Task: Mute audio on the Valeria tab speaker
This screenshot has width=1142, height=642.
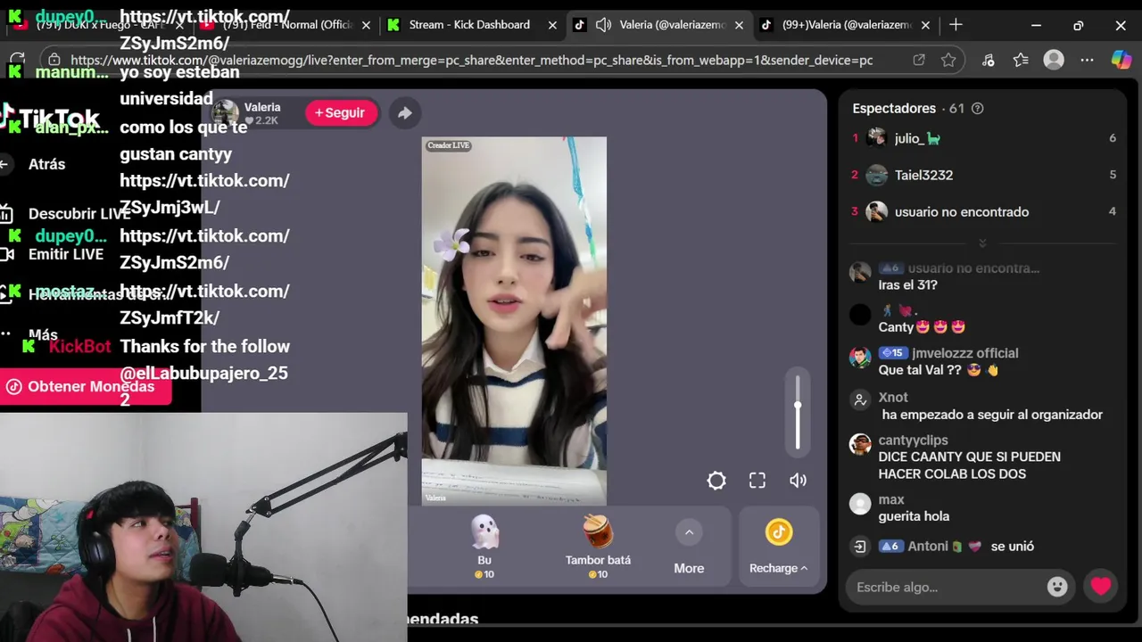Action: [603, 25]
